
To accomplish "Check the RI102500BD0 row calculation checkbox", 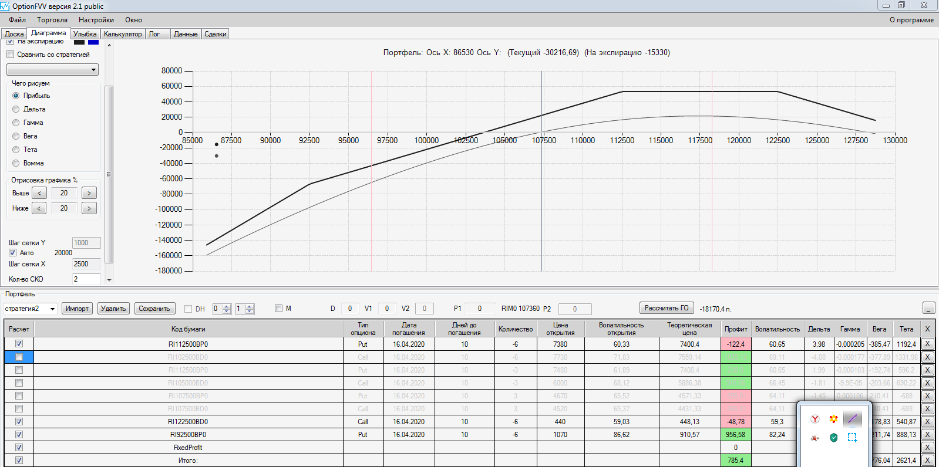I will point(19,357).
